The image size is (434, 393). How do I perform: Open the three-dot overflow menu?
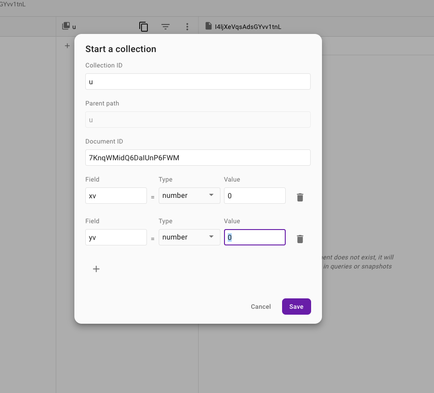pos(187,27)
